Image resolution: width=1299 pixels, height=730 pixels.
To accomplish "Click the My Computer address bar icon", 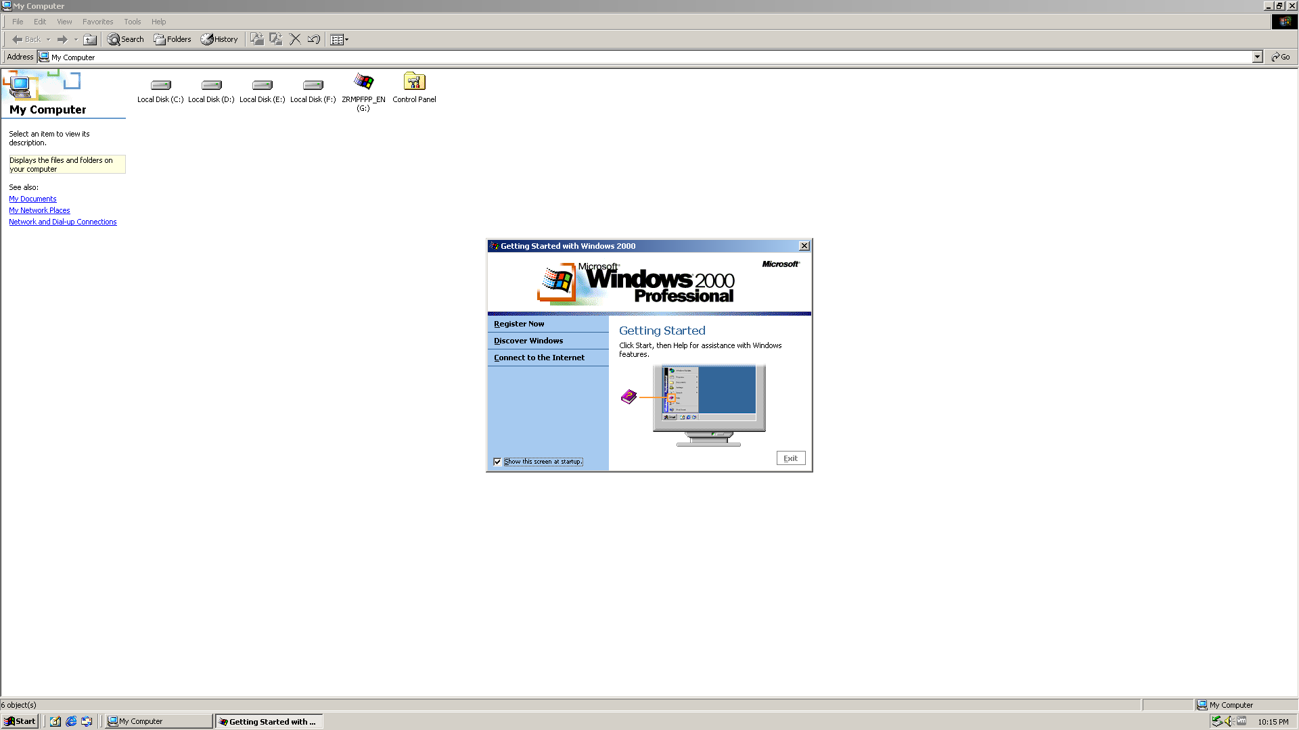I will [x=44, y=57].
